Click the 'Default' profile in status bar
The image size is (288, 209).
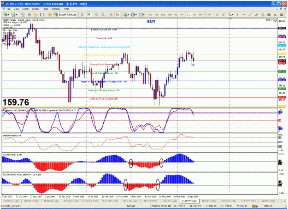[131, 206]
